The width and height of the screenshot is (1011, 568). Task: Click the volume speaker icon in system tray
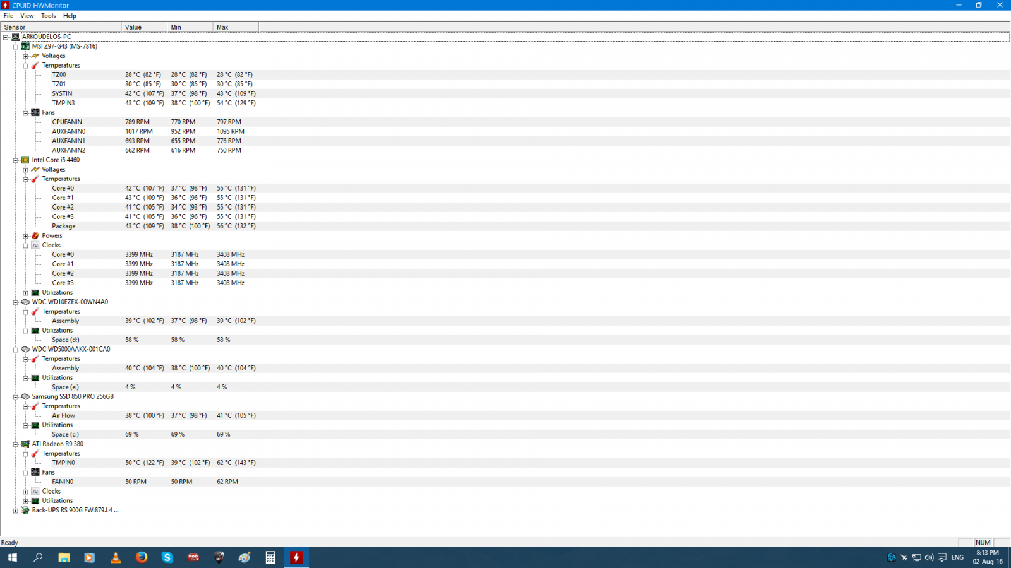coord(929,557)
